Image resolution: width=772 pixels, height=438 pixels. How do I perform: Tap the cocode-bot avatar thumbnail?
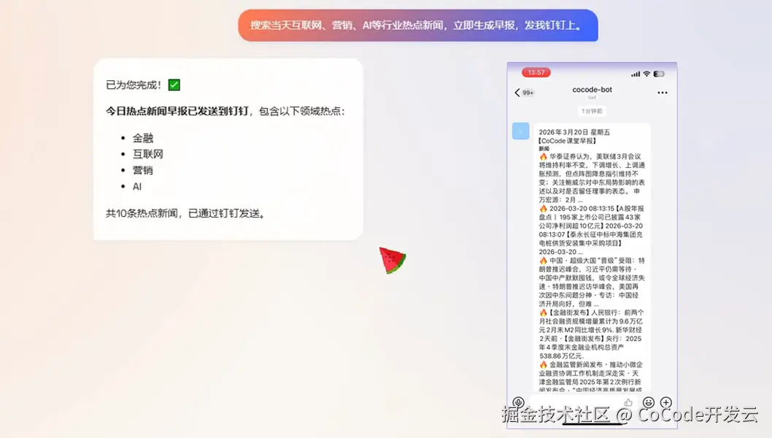click(x=521, y=131)
